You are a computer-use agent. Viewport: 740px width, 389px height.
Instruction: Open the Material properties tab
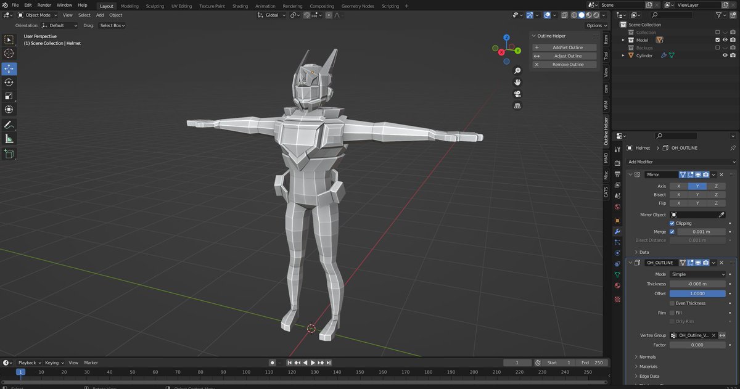pos(617,286)
